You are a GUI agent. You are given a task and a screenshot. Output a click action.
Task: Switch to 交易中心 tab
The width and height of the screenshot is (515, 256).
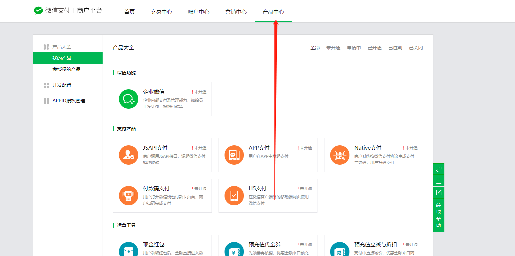161,12
